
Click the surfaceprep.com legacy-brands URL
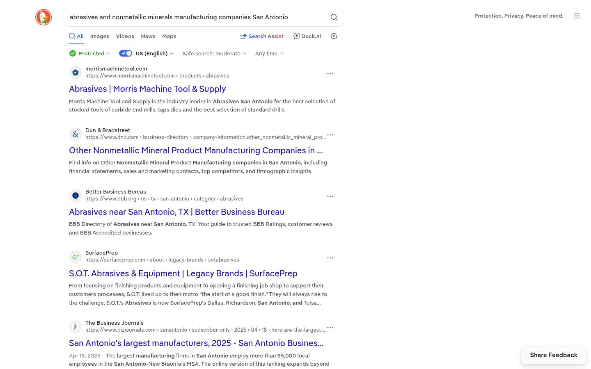pyautogui.click(x=162, y=260)
